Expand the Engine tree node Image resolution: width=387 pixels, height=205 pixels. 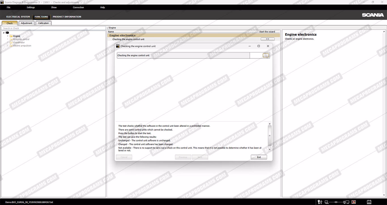pyautogui.click(x=8, y=36)
